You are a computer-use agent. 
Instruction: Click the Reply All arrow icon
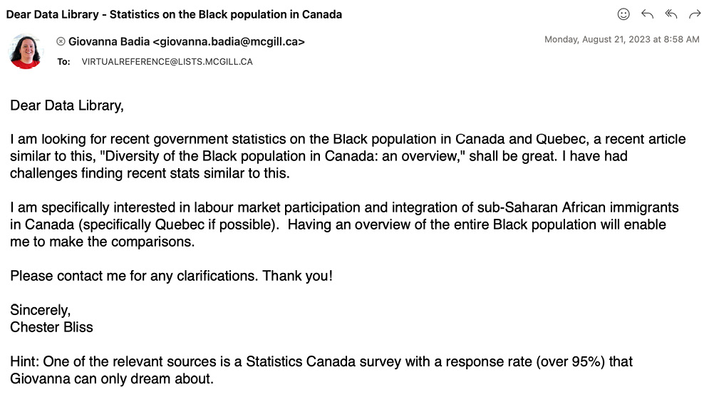(x=671, y=14)
